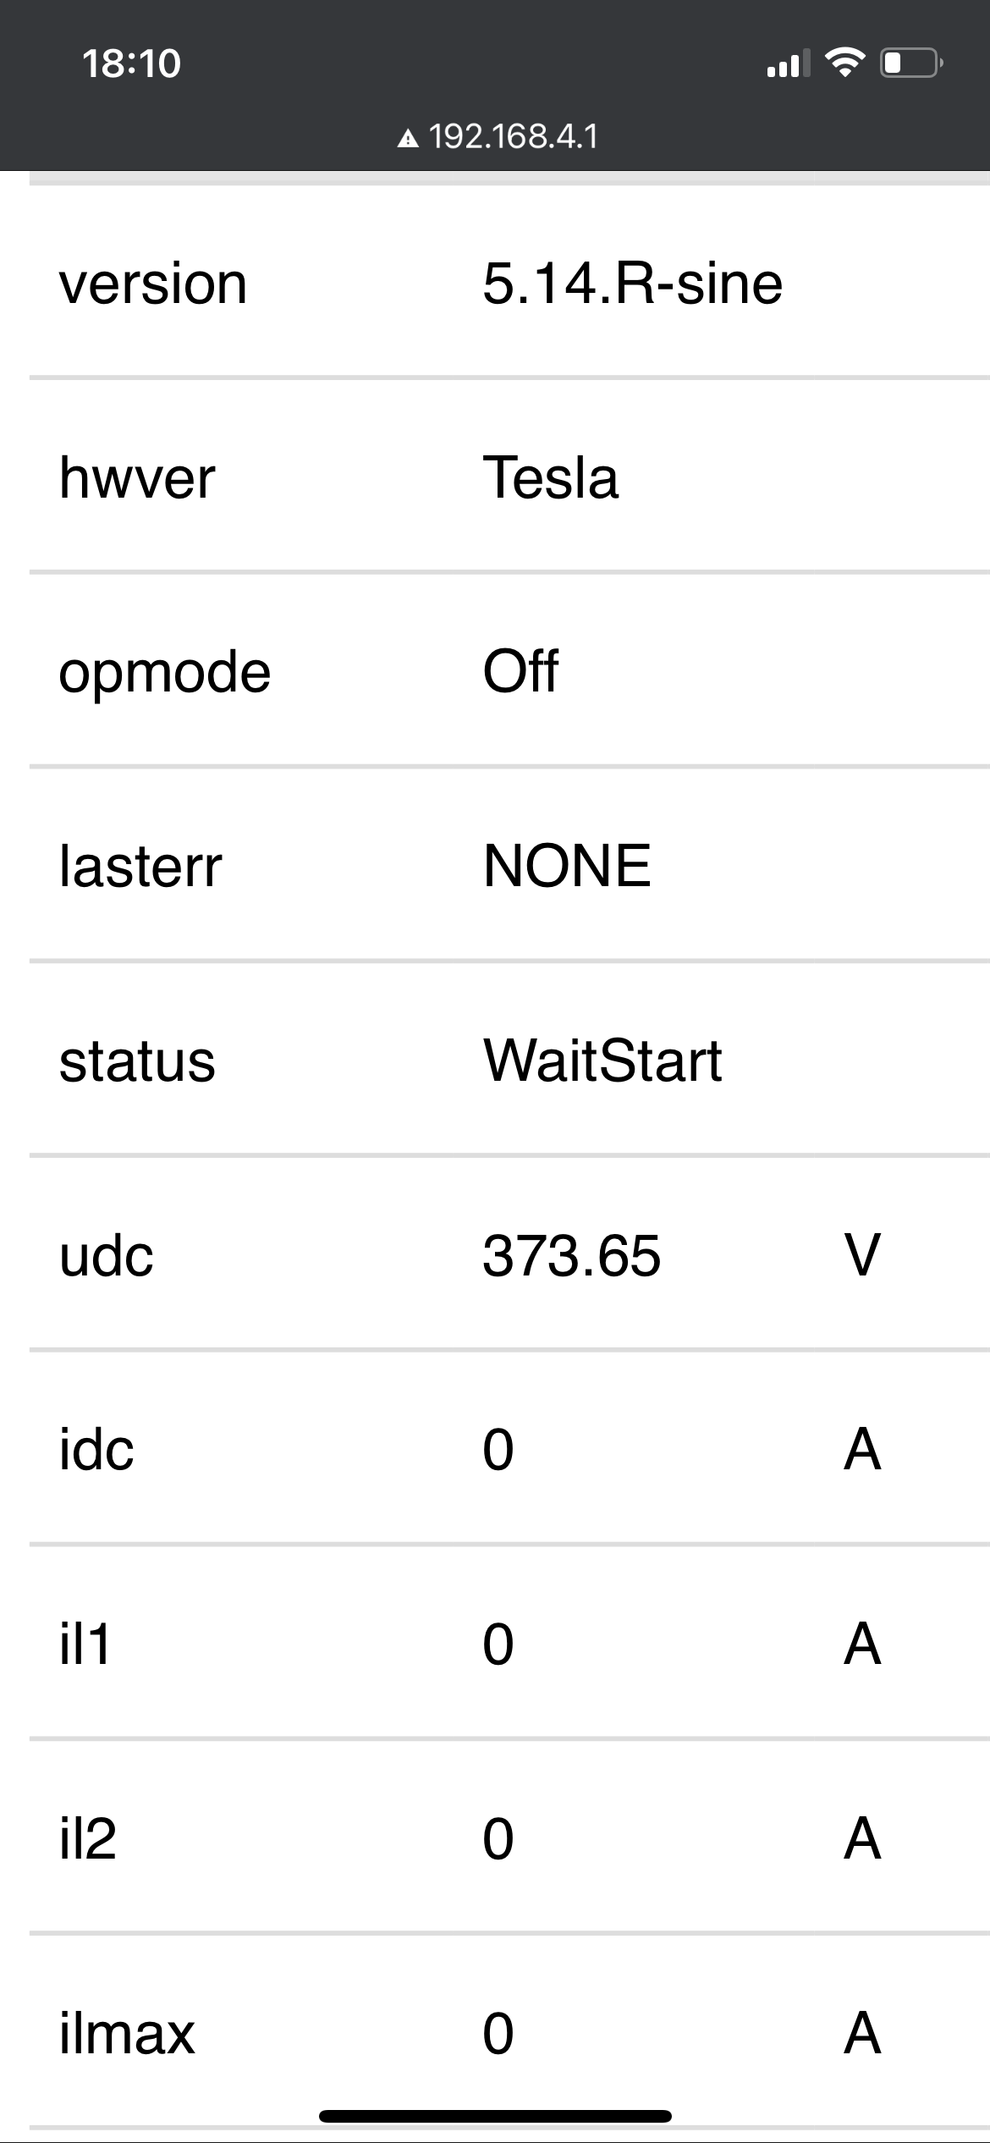Tap the home indicator bar
This screenshot has height=2143, width=990.
click(495, 2116)
